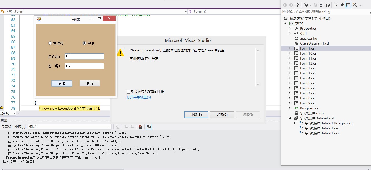Click the code editor horizontal scrollbar left arrow
This screenshot has height=170, width=371.
(x=18, y=114)
